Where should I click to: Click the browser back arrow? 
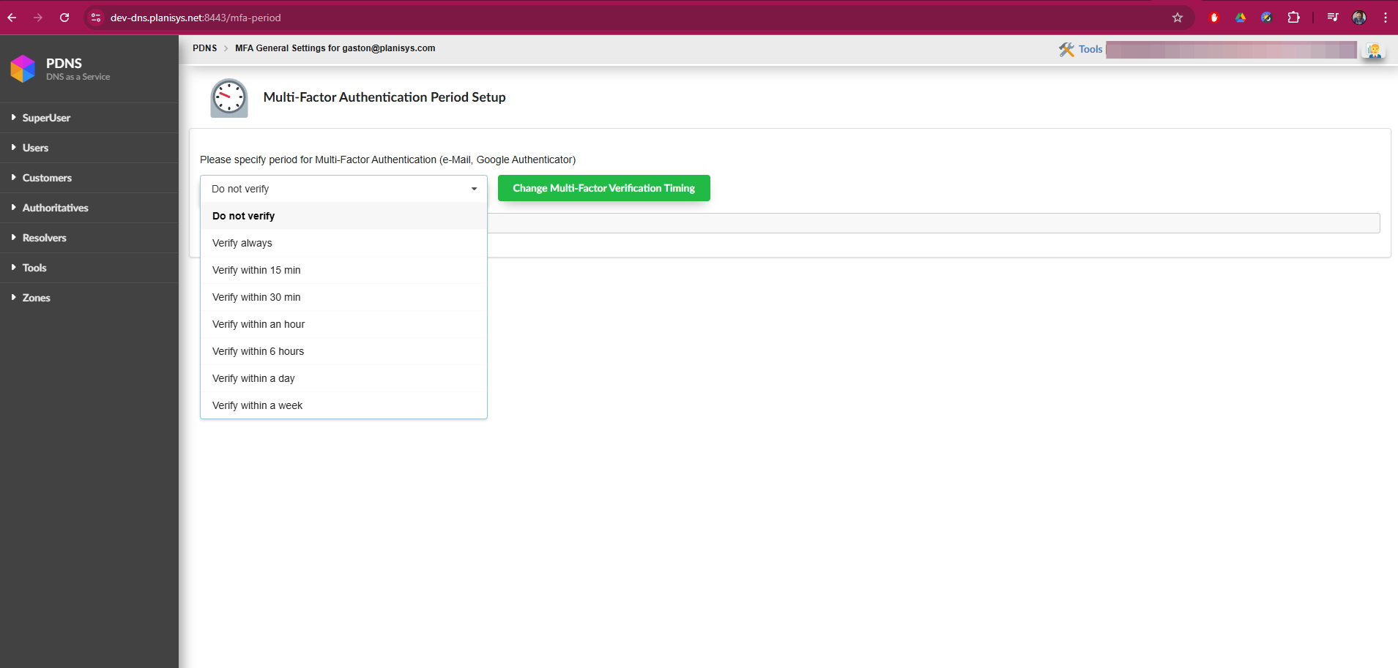pyautogui.click(x=12, y=18)
